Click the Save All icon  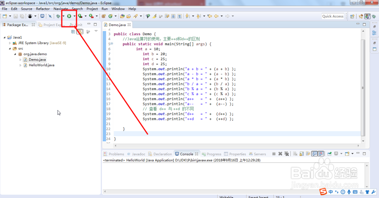click(x=22, y=16)
